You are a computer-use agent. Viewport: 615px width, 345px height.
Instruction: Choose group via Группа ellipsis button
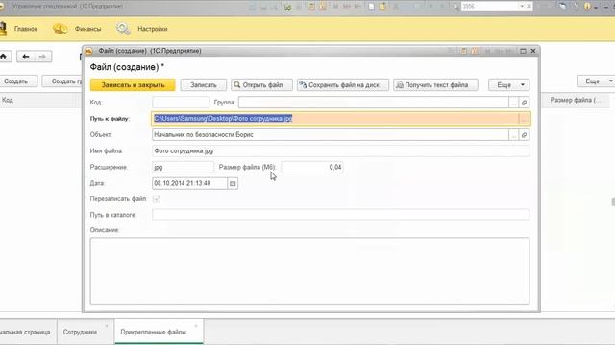point(514,103)
